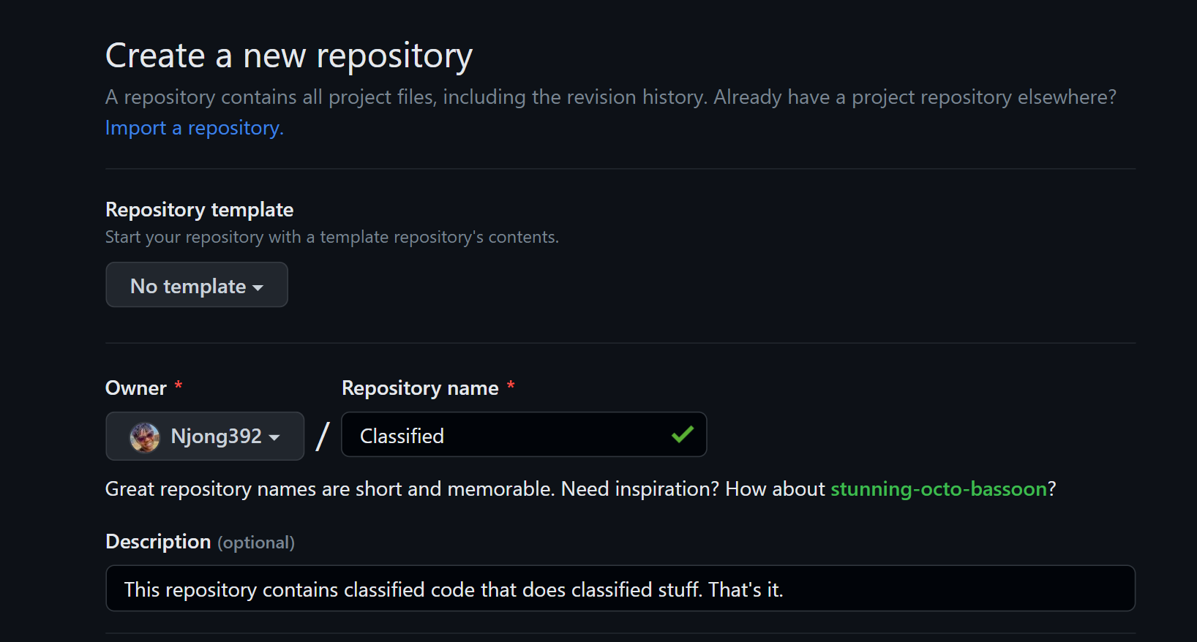The width and height of the screenshot is (1197, 642).
Task: Use the suggested name stunning-octo-bassoon
Action: pyautogui.click(x=939, y=488)
